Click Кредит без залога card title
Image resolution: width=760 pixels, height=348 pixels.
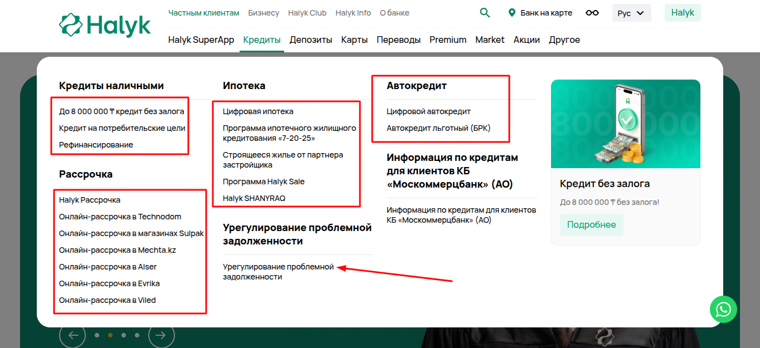pos(605,184)
